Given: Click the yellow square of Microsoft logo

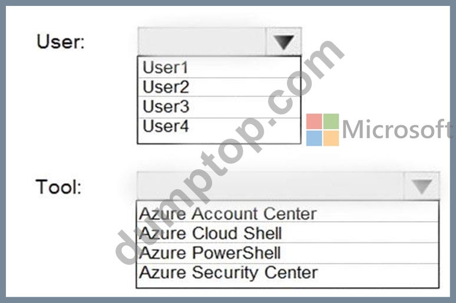Looking at the screenshot, I should point(331,138).
